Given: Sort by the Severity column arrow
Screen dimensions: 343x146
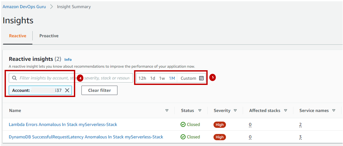Looking at the screenshot, I should pos(235,111).
